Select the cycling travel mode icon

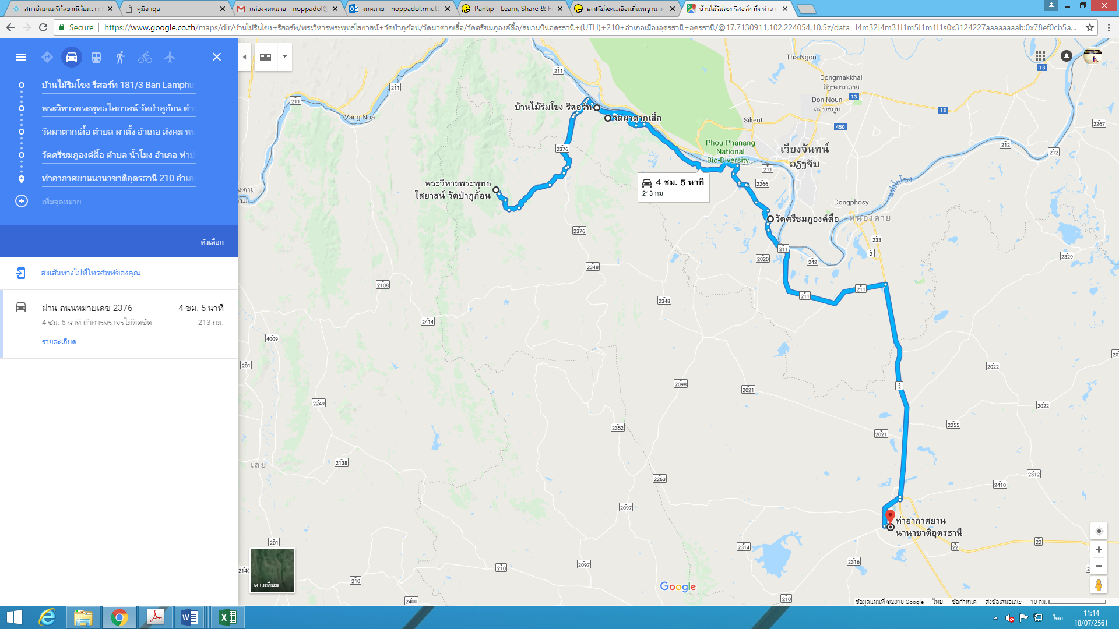145,57
